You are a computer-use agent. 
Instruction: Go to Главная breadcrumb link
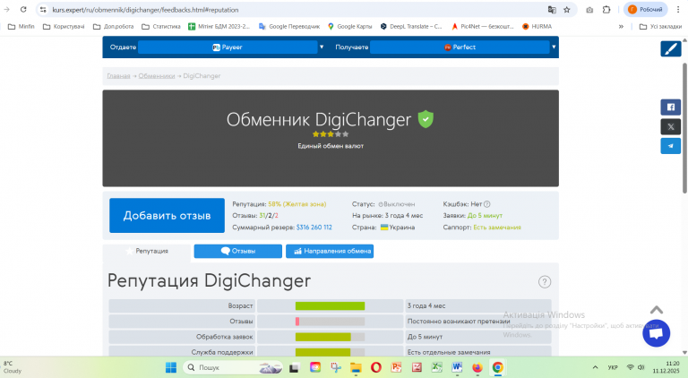click(x=118, y=76)
